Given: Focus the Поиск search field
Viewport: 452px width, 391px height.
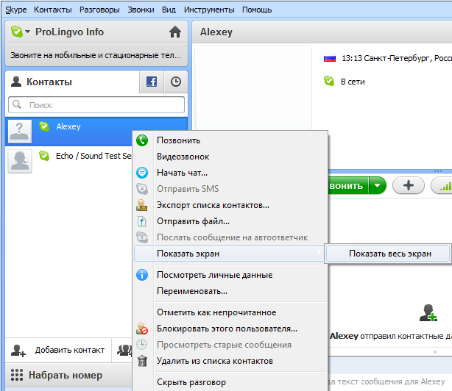Looking at the screenshot, I should (96, 104).
